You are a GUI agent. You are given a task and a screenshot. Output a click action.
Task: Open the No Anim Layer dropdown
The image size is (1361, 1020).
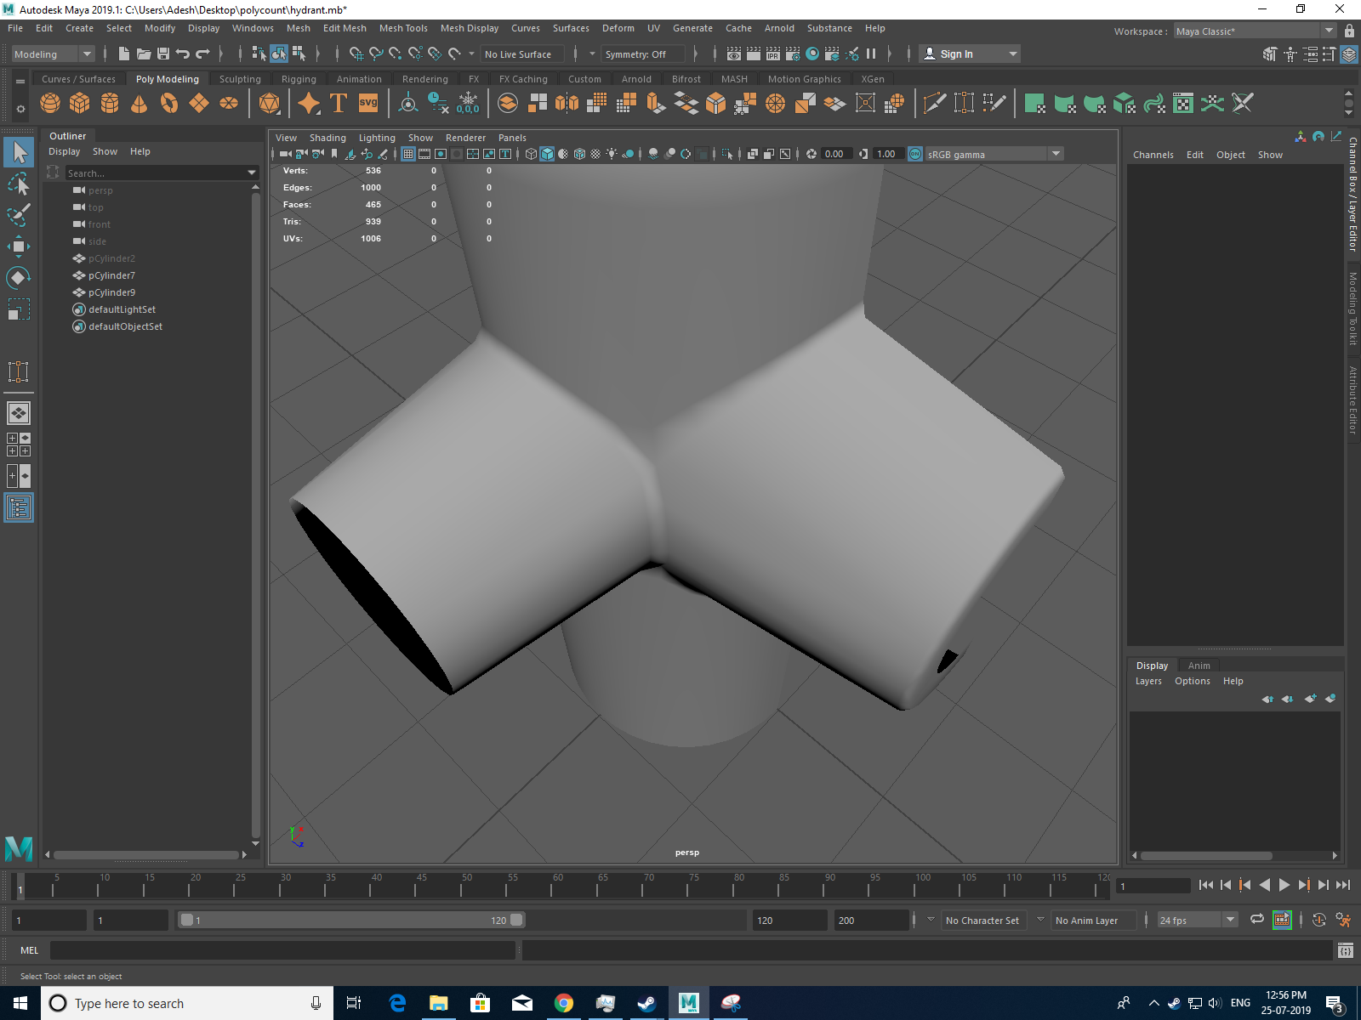pyautogui.click(x=1093, y=920)
